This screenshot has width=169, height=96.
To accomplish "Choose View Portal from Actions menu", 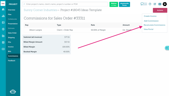I will pos(149,29).
